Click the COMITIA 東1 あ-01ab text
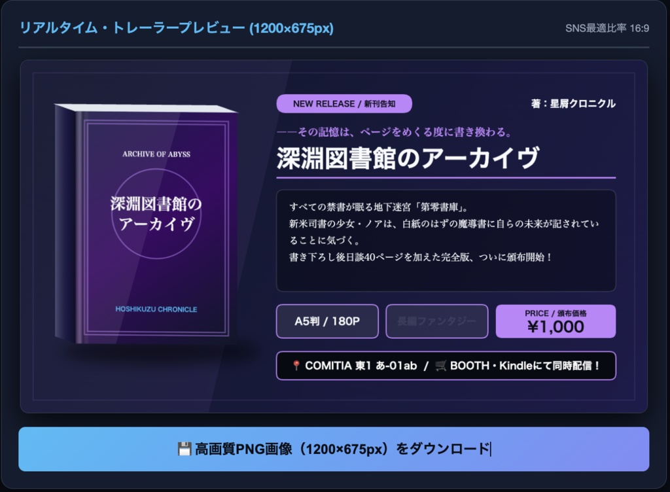This screenshot has width=670, height=492. click(361, 366)
